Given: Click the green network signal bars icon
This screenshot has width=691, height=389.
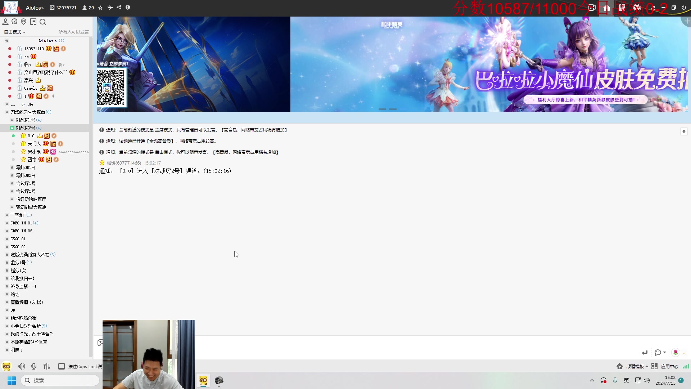Looking at the screenshot, I should pos(686,366).
